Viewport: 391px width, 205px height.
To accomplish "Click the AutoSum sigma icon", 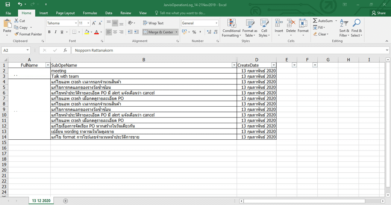I will tap(315, 21).
